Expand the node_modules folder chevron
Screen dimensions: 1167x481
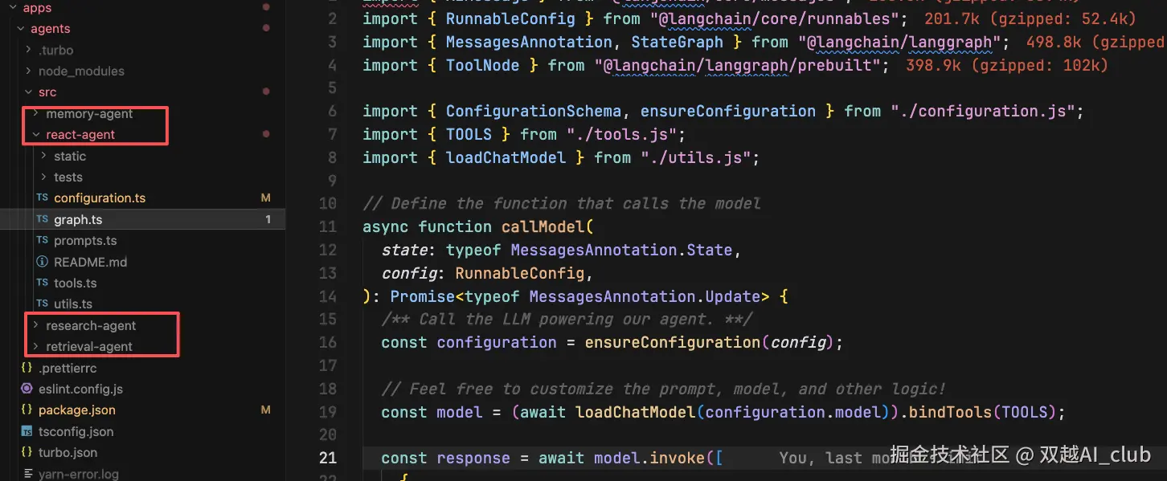tap(29, 71)
